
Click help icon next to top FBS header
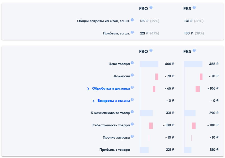[194, 7]
